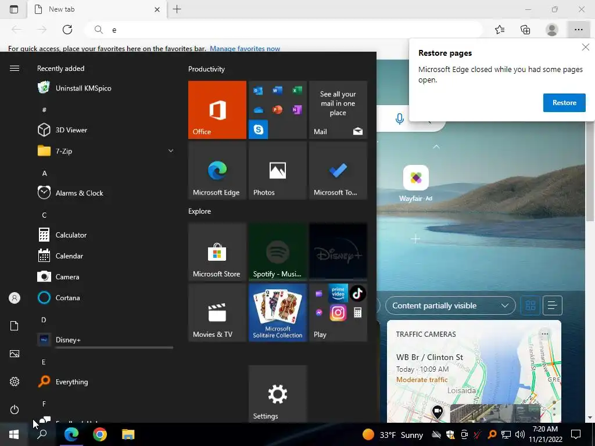Screen dimensions: 595x446
Task: Collapse quick links chevron on new tab
Action: pos(436,146)
